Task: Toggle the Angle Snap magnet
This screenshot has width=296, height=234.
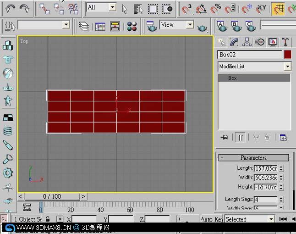Action: (201, 9)
